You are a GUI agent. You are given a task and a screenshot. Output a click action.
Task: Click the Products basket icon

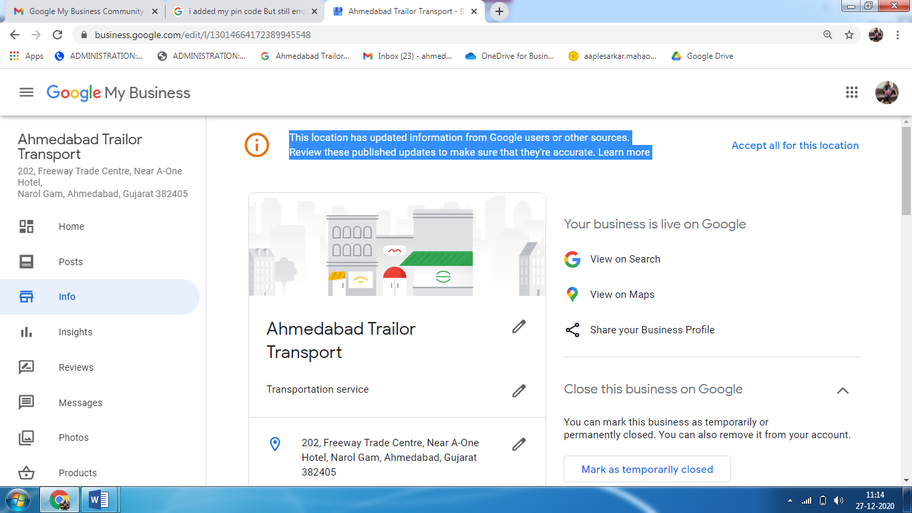26,473
